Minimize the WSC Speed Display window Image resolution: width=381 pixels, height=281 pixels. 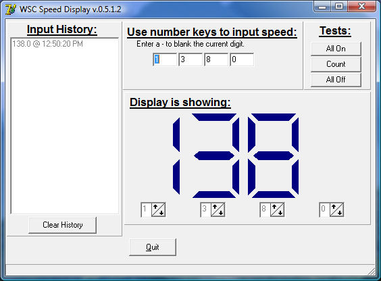pos(322,7)
